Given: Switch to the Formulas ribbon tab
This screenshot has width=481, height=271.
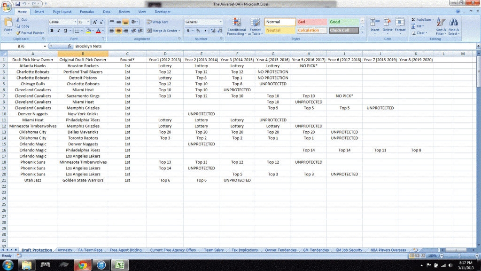Looking at the screenshot, I should [x=86, y=11].
